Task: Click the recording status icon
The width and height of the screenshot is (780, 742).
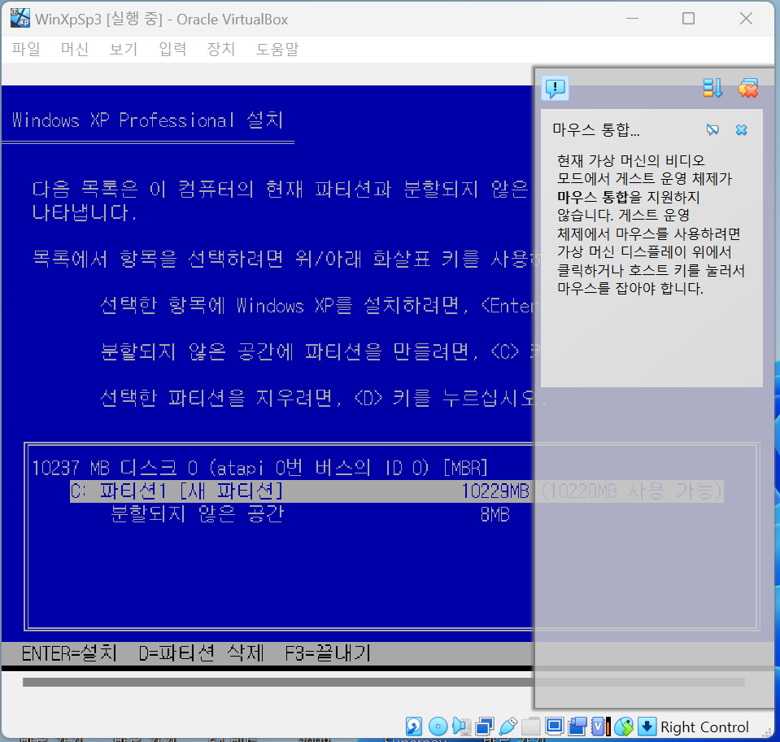Action: [x=577, y=727]
